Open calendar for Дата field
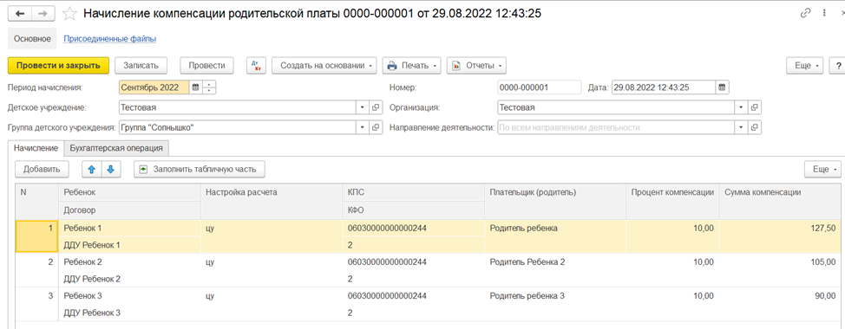845x329 pixels. [x=722, y=87]
